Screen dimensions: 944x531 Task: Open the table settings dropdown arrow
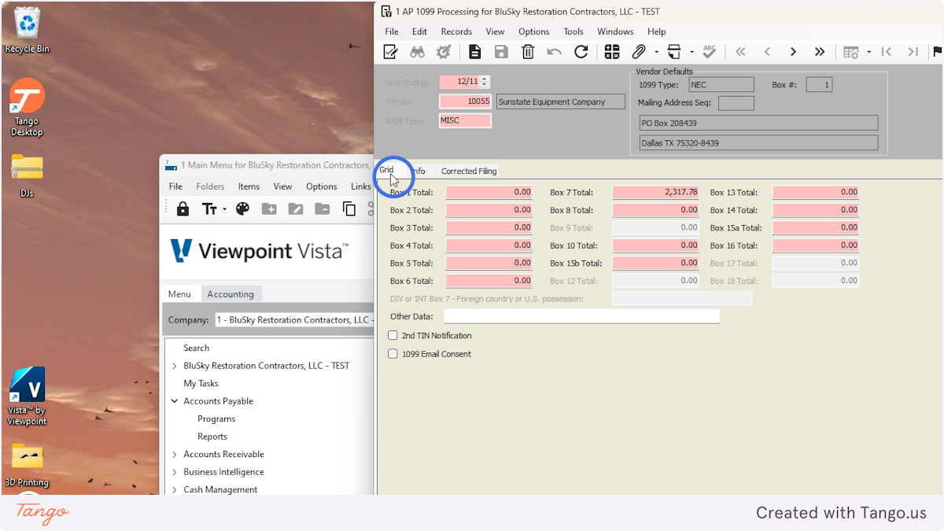click(x=868, y=53)
